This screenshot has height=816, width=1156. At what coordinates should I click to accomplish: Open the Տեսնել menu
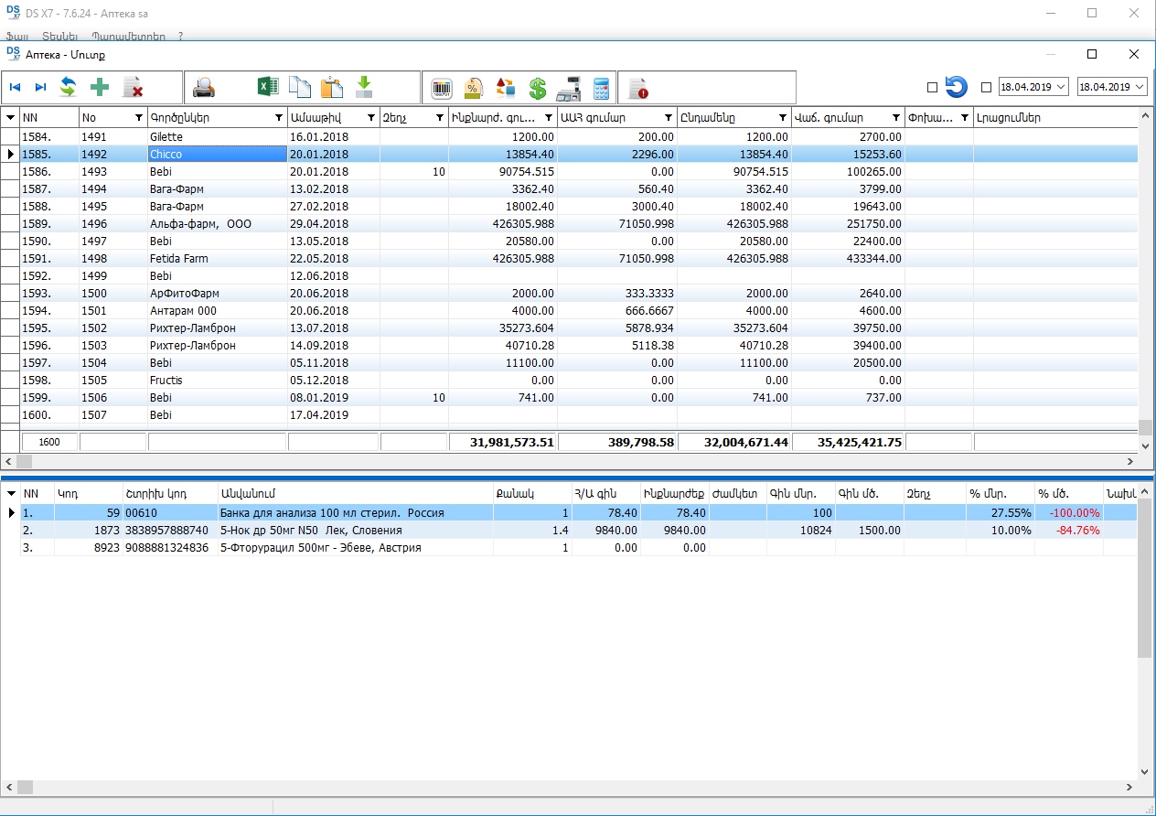point(59,37)
